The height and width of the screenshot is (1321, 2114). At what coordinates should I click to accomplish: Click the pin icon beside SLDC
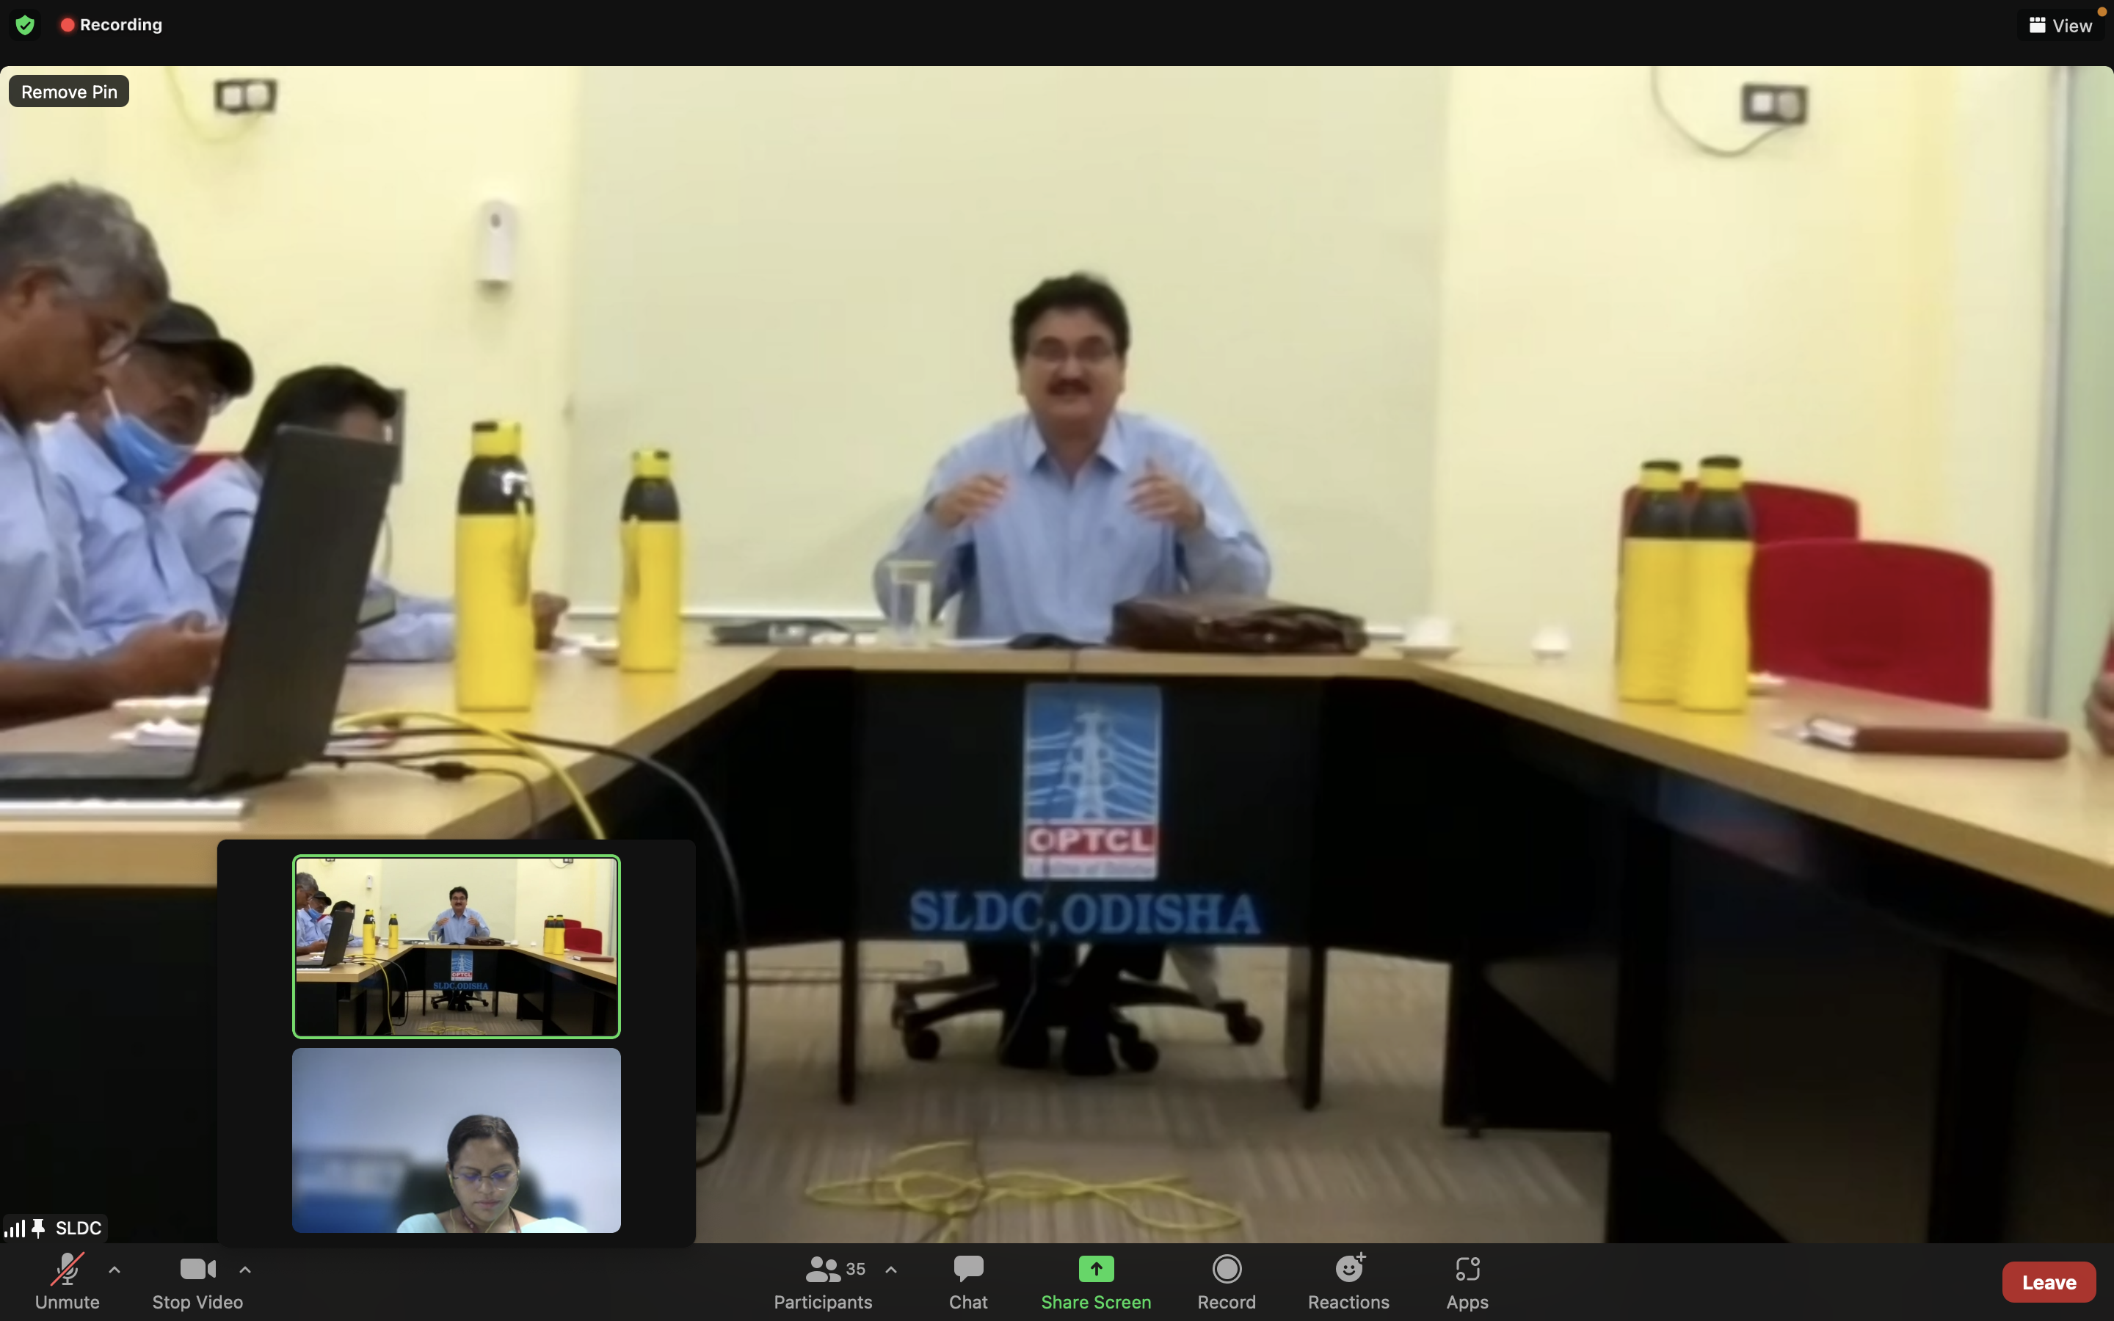[38, 1228]
